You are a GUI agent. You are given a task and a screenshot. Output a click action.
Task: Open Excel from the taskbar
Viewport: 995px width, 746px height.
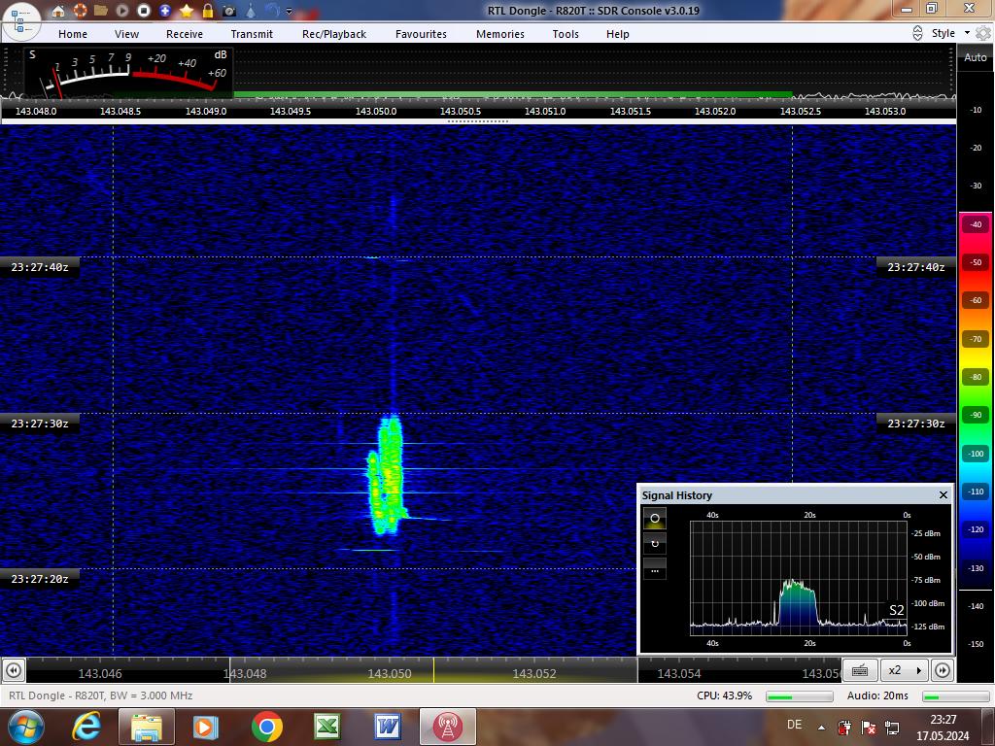(x=326, y=727)
